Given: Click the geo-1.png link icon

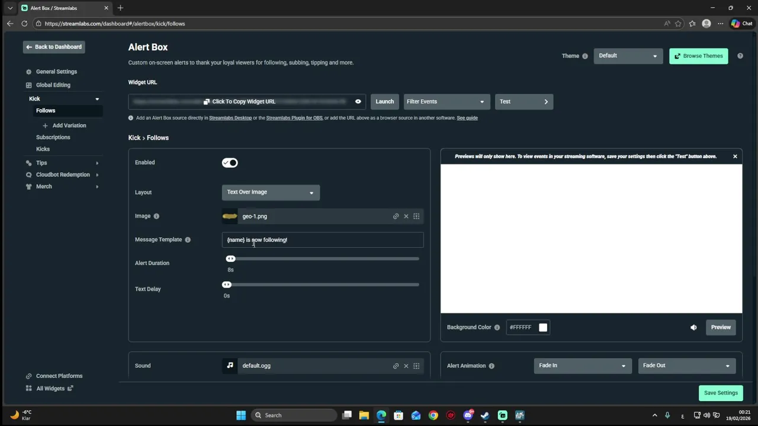Looking at the screenshot, I should click(x=396, y=217).
